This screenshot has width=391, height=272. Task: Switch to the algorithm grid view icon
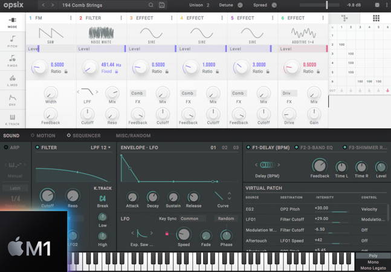point(376,18)
